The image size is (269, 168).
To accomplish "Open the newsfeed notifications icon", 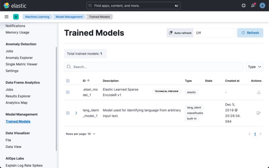I will coord(253,5).
